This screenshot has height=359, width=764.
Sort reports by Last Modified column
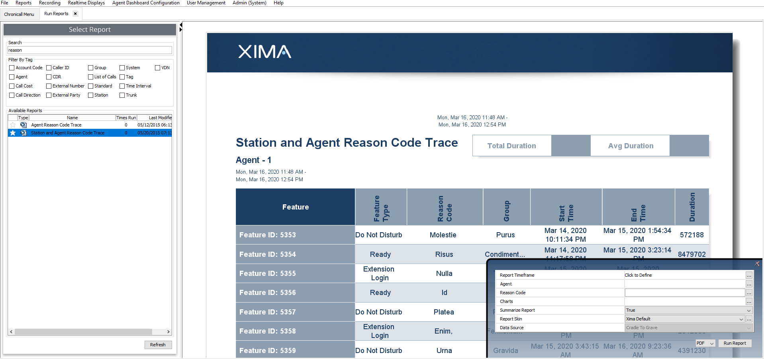155,118
